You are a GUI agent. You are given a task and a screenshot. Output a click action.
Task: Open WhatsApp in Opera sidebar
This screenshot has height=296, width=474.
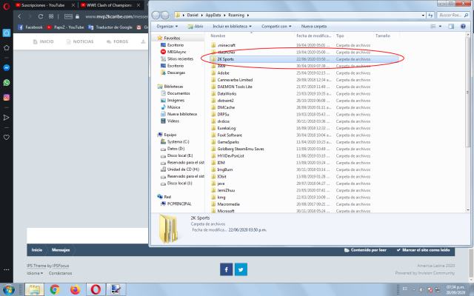pos(7,82)
